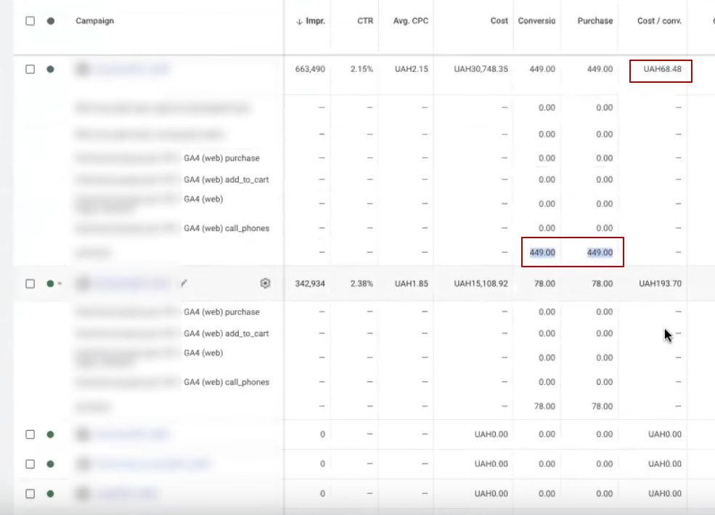Click the green status dot in the 663,490 impressions row

[x=50, y=69]
